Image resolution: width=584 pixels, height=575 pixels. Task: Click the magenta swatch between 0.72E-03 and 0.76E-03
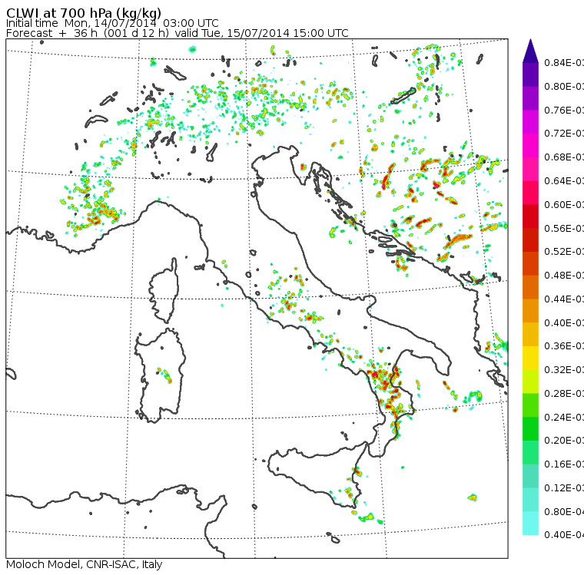[530, 122]
